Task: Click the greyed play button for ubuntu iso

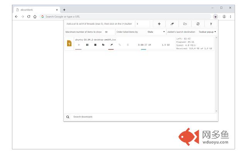Action: 79,45
